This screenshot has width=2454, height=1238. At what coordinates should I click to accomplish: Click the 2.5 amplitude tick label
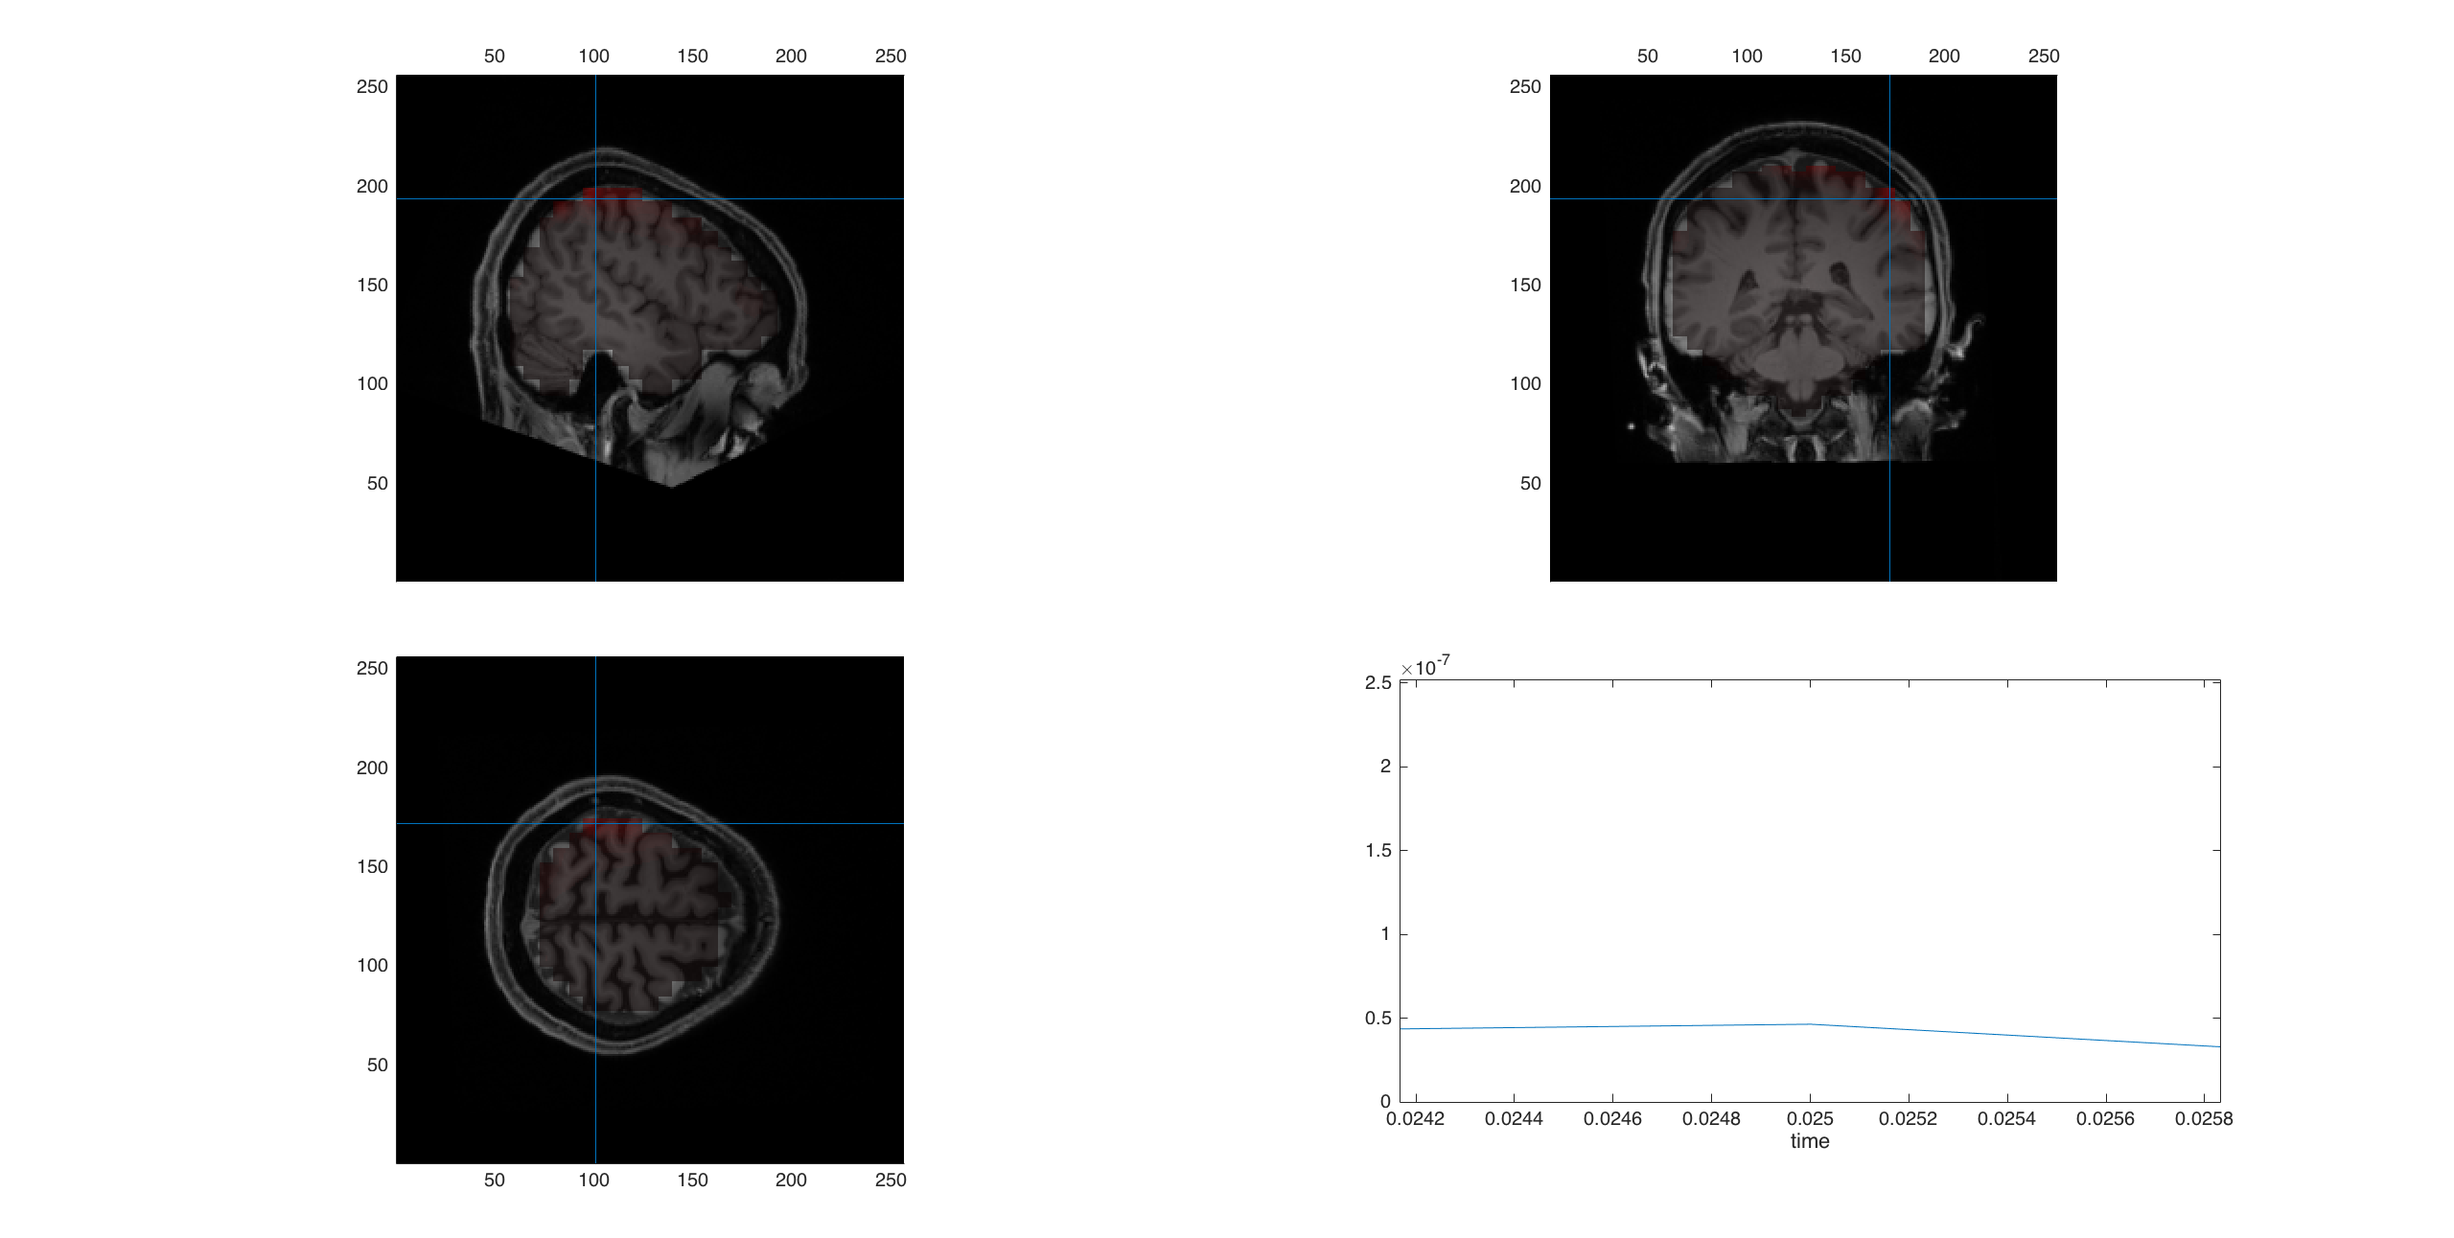click(x=1378, y=682)
